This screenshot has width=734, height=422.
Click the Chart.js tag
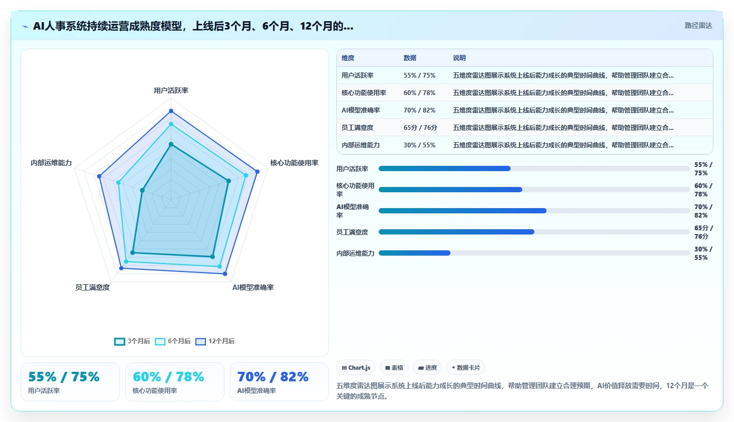356,368
